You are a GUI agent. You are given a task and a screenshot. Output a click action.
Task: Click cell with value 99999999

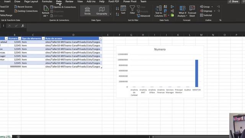point(15,66)
